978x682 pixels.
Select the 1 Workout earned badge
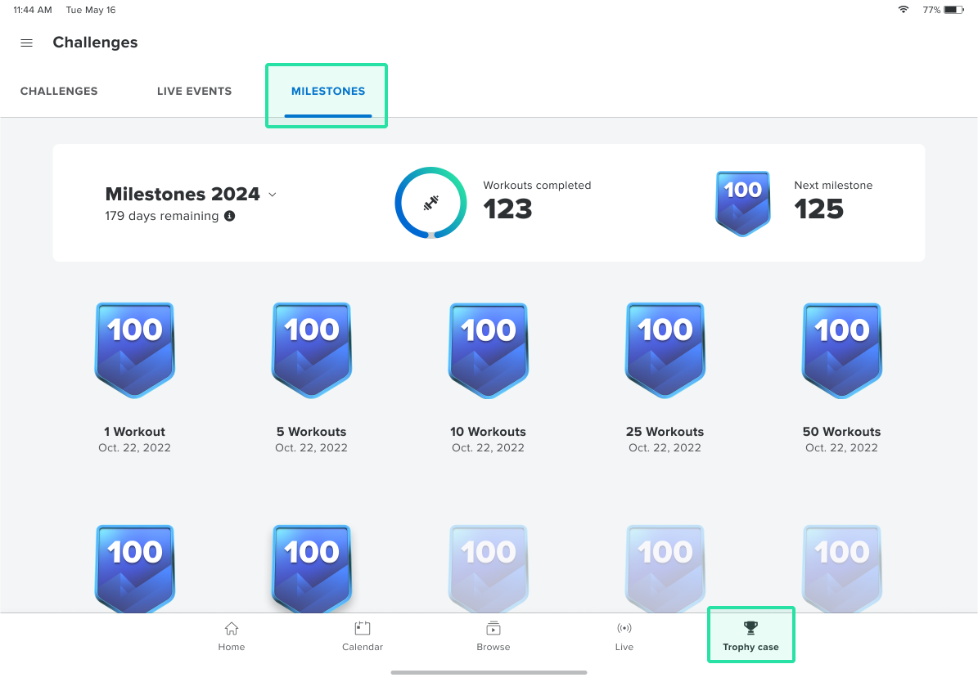click(134, 350)
